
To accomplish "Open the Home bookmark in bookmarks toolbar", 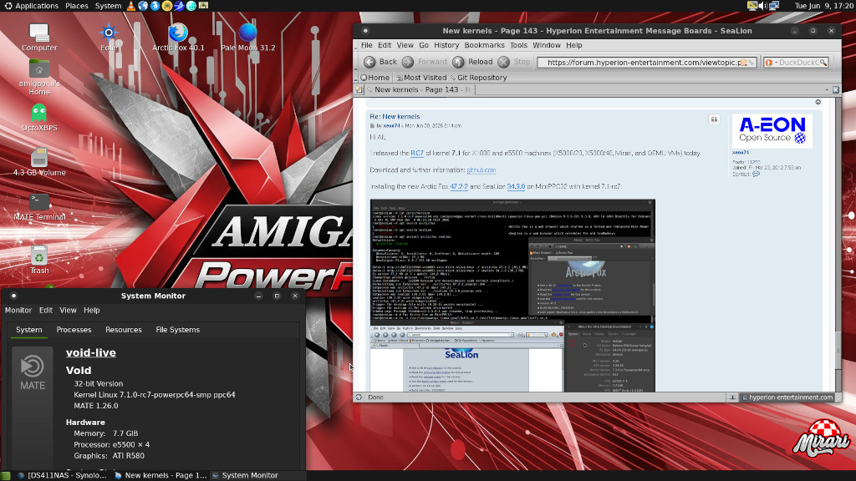I will coord(375,78).
